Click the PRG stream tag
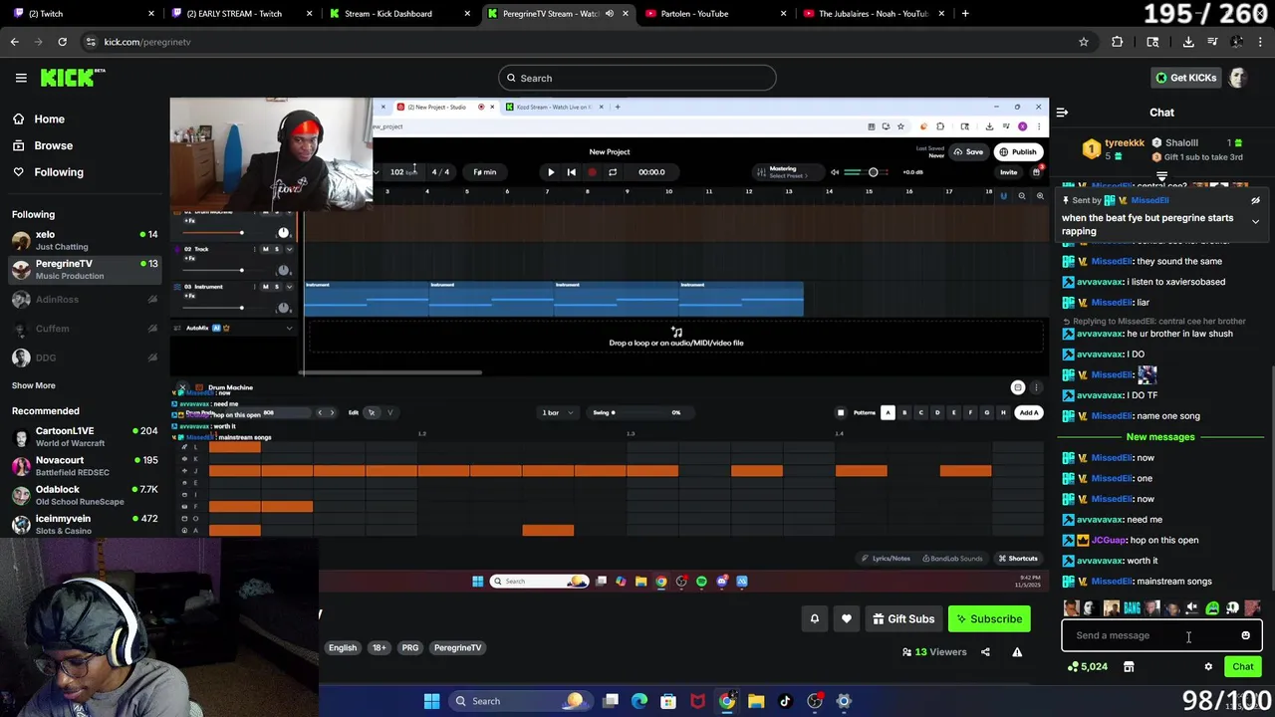Viewport: 1275px width, 717px height. (x=410, y=648)
